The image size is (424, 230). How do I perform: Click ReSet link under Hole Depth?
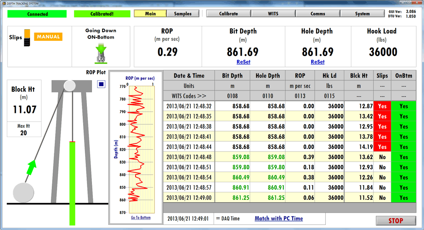pos(318,62)
